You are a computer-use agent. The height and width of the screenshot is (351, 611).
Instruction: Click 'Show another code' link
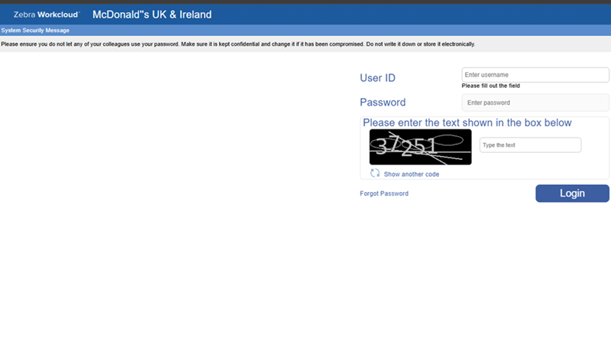coord(411,174)
